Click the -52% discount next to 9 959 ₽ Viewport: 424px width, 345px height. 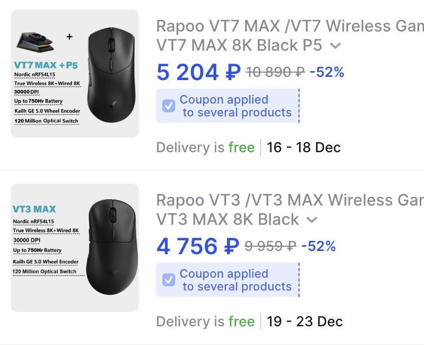coord(318,246)
